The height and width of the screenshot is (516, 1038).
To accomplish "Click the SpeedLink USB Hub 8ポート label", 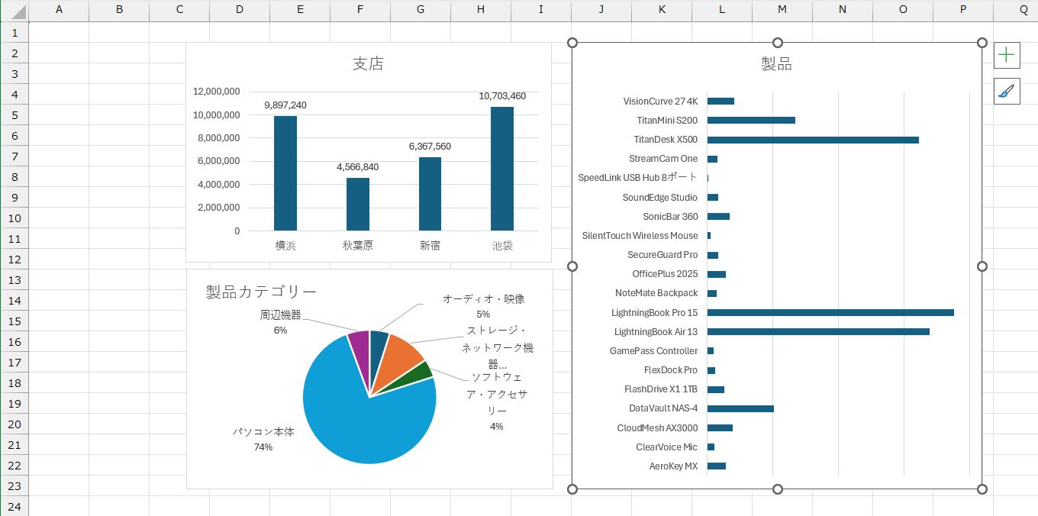I will click(637, 178).
